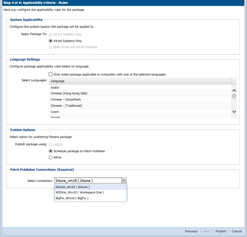This screenshot has width=247, height=237.
Task: Choose the Altiris publish option
Action: click(51, 157)
